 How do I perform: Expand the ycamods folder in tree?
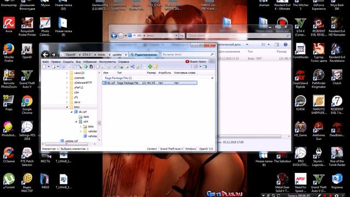click(x=67, y=78)
